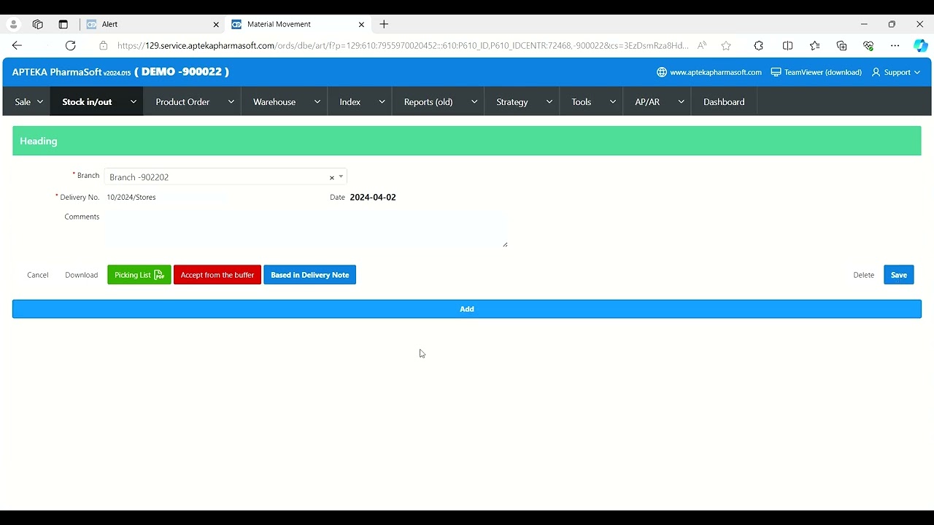Viewport: 934px width, 525px height.
Task: Expand the AP/AR menu arrow
Action: [x=682, y=102]
